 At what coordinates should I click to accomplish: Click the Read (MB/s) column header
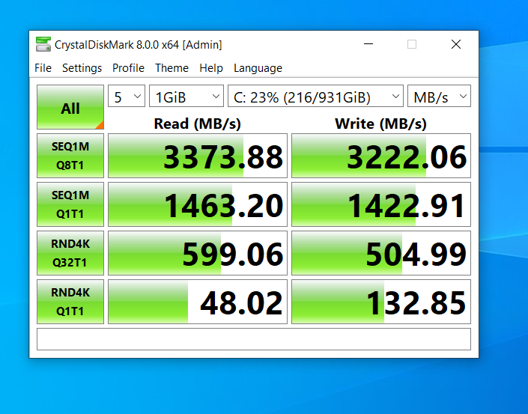click(x=197, y=124)
